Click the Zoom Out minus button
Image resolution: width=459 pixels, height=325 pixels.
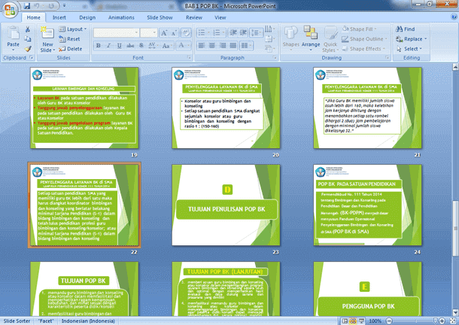[x=389, y=321]
